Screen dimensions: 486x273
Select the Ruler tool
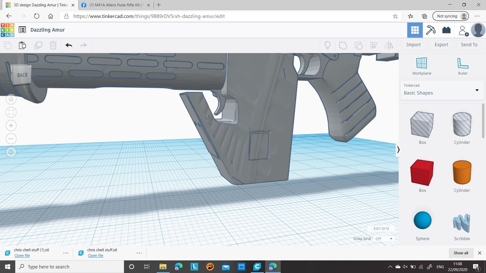pos(463,66)
